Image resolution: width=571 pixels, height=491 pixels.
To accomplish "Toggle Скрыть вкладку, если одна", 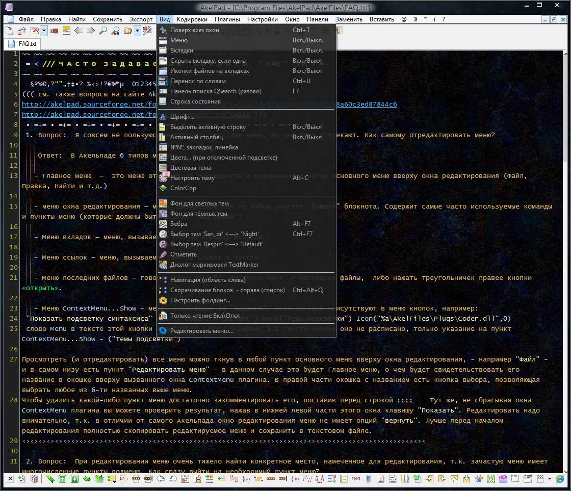I will [x=246, y=61].
